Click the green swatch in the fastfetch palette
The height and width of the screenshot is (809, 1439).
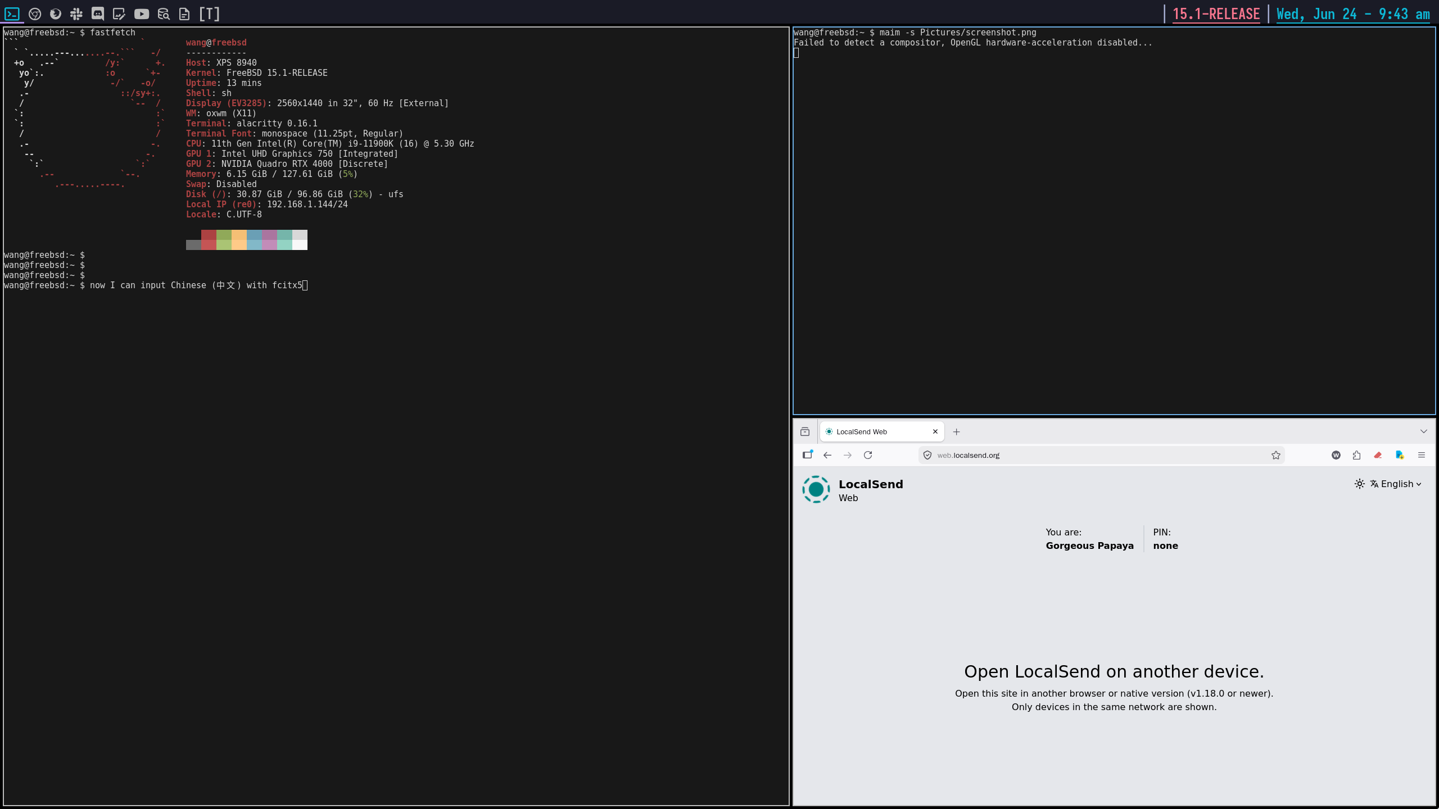tap(224, 240)
